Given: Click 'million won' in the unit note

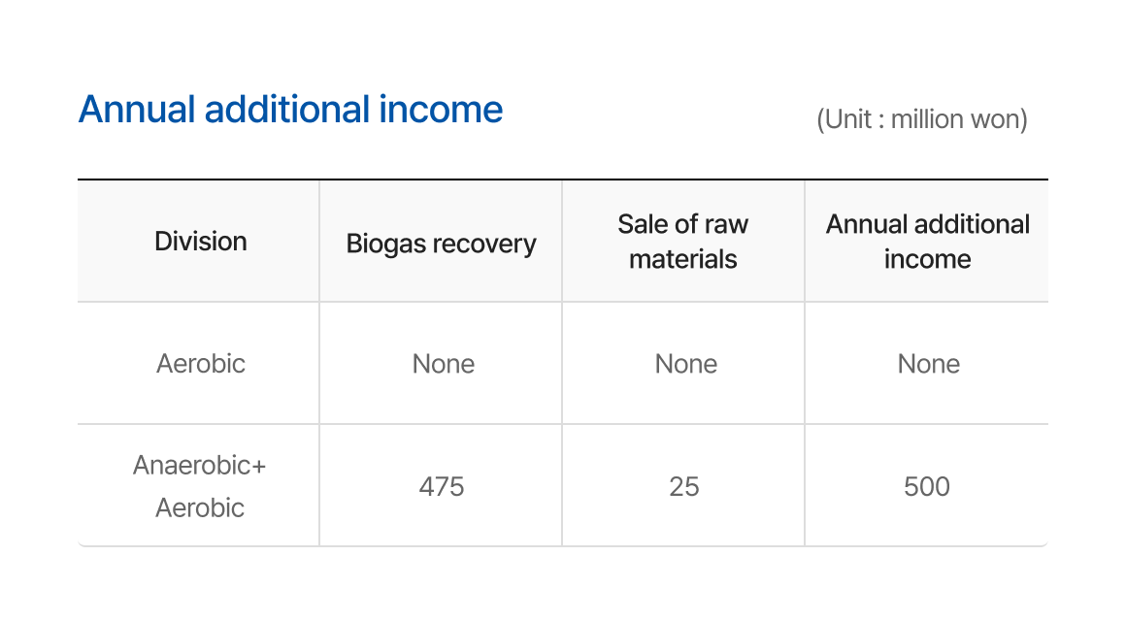Looking at the screenshot, I should tap(956, 119).
